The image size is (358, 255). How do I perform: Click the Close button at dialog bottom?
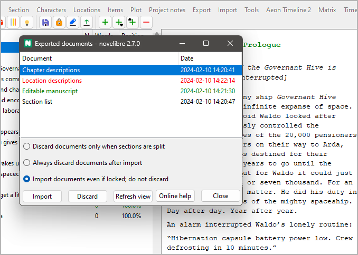[221, 196]
